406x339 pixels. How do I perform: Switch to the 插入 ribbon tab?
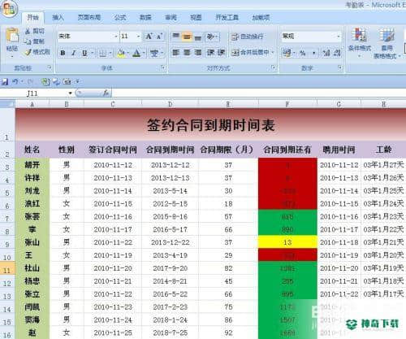tap(58, 18)
